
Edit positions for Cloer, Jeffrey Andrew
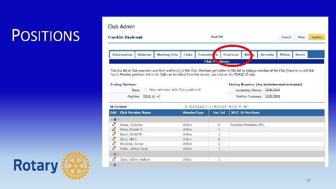114,159
